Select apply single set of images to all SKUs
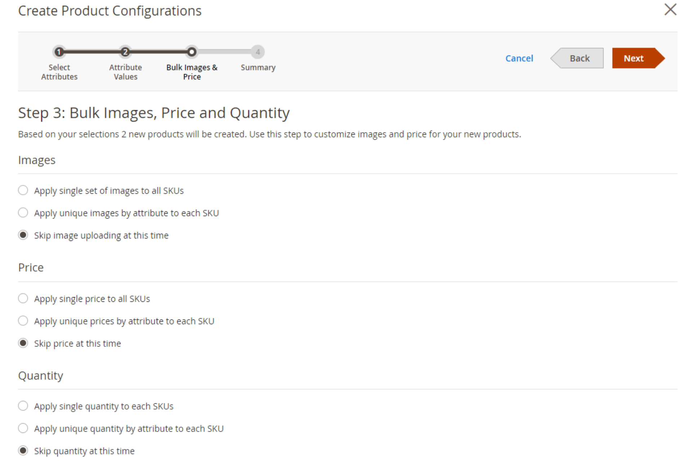The width and height of the screenshot is (692, 461). click(23, 190)
